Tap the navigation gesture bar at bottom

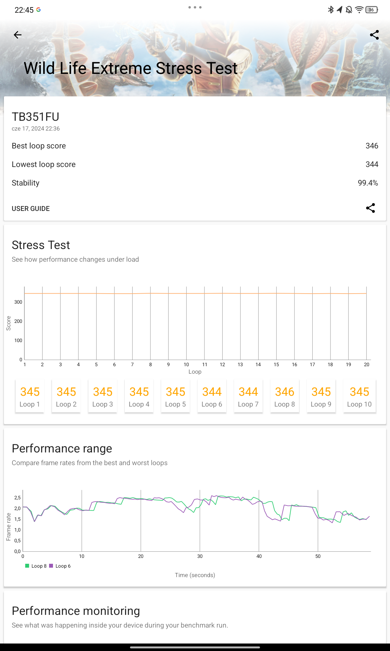point(195,647)
